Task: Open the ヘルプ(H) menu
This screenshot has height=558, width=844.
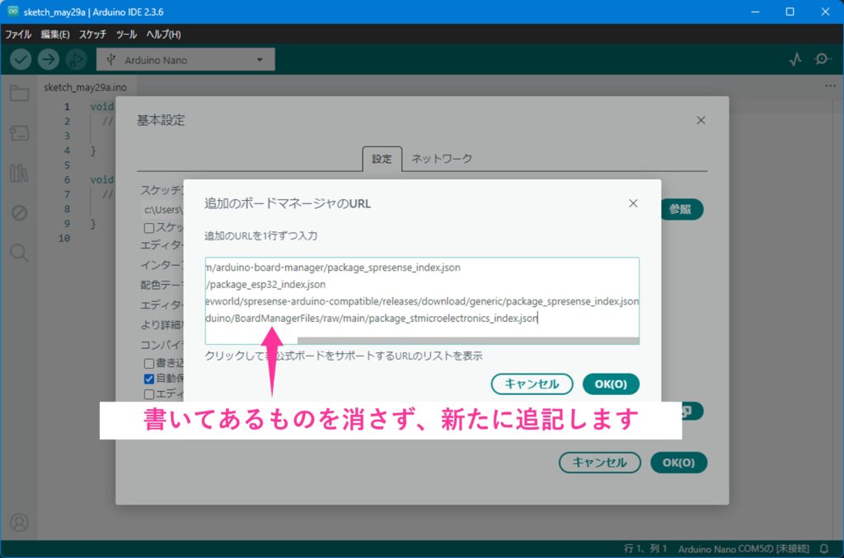Action: click(x=164, y=35)
